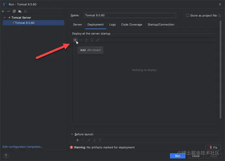Click the Apply button
This screenshot has width=225, height=161.
[214, 156]
